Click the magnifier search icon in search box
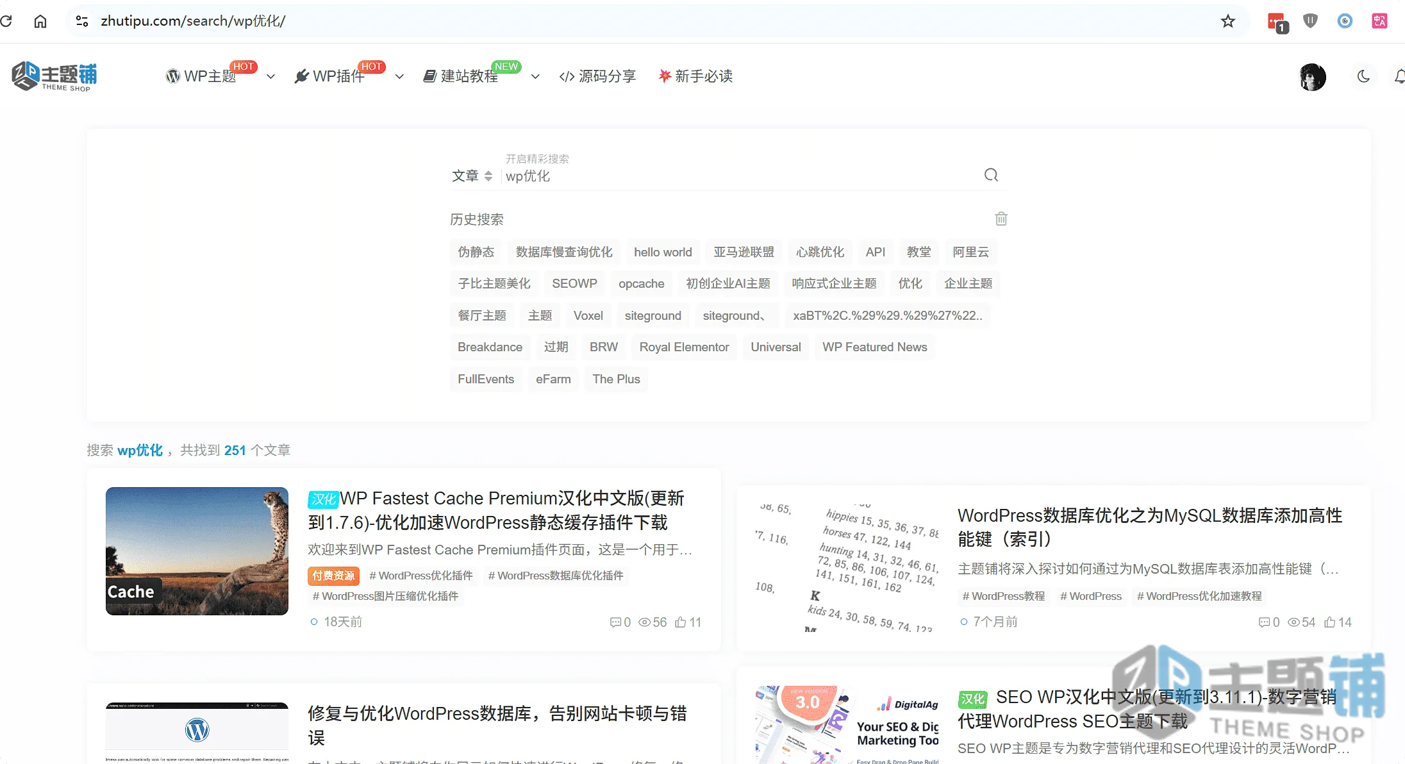Image resolution: width=1405 pixels, height=764 pixels. pyautogui.click(x=991, y=175)
